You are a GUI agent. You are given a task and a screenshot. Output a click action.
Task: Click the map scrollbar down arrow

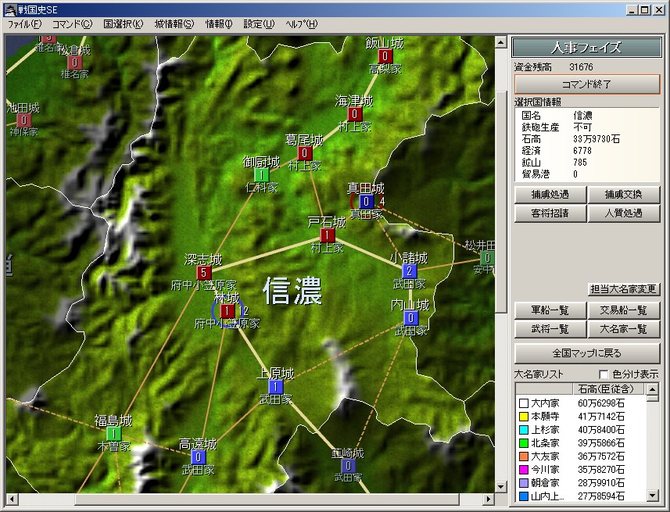(x=500, y=486)
